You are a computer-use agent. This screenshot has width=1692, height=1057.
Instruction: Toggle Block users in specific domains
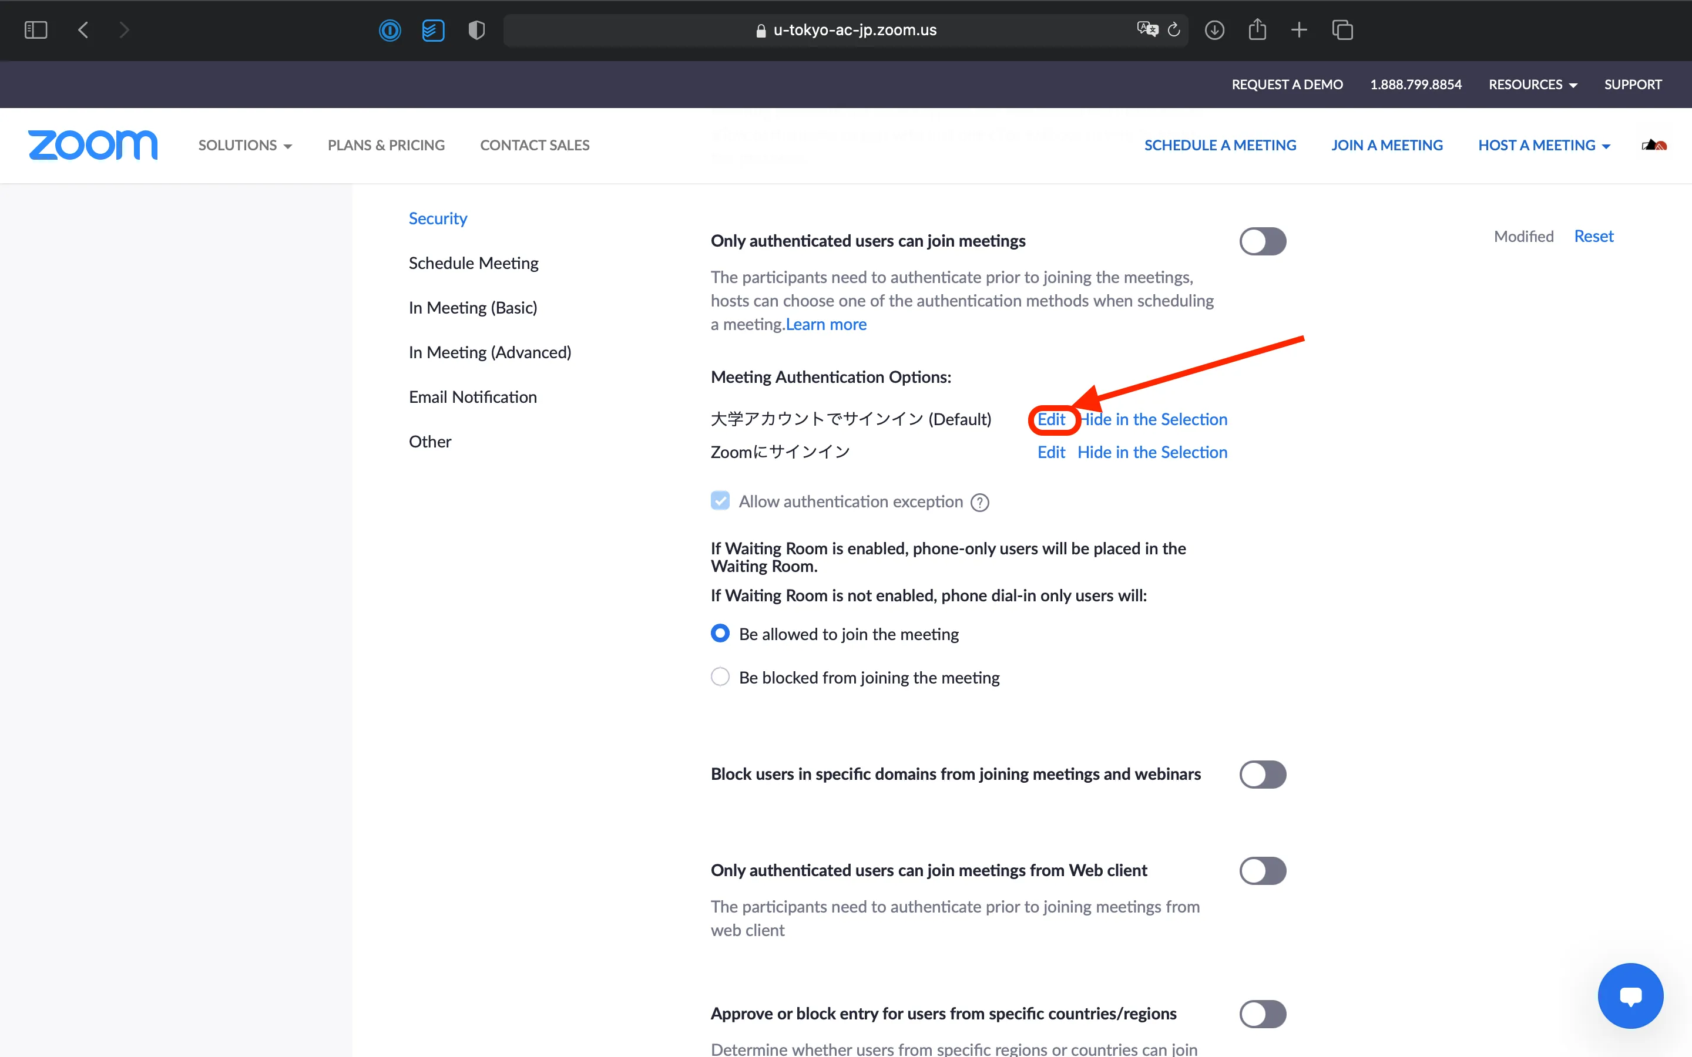pos(1262,775)
